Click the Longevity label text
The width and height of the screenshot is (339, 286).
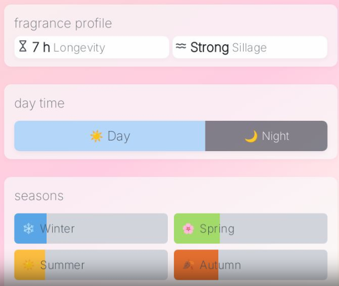click(79, 48)
